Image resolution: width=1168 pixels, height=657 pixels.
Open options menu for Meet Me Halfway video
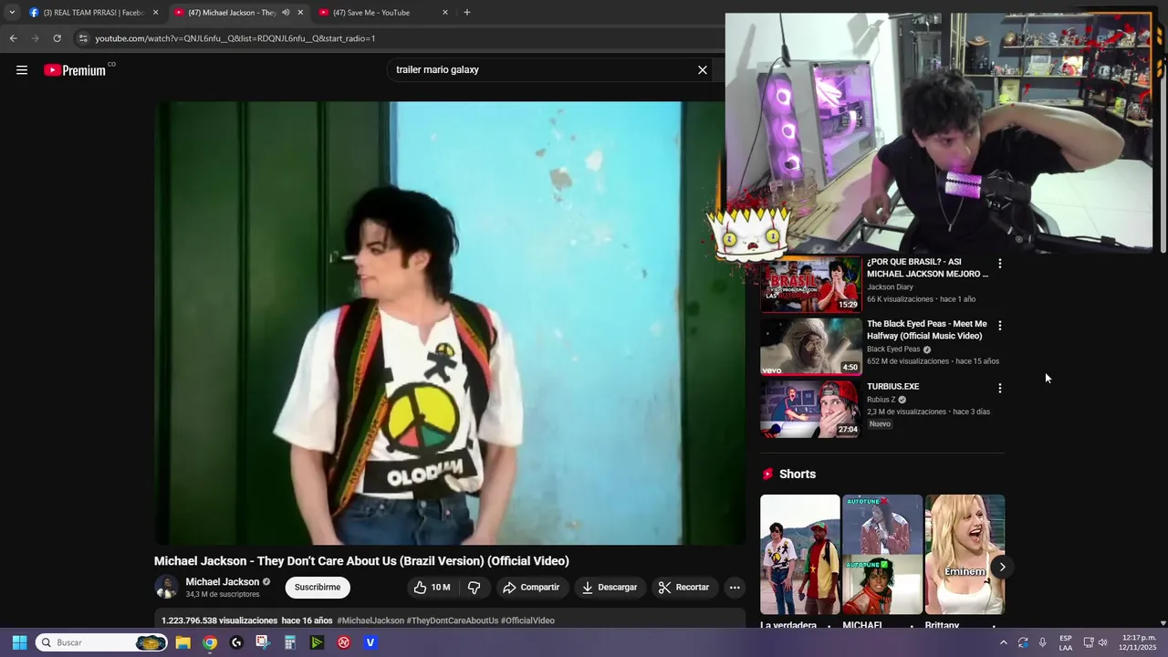click(x=1000, y=326)
